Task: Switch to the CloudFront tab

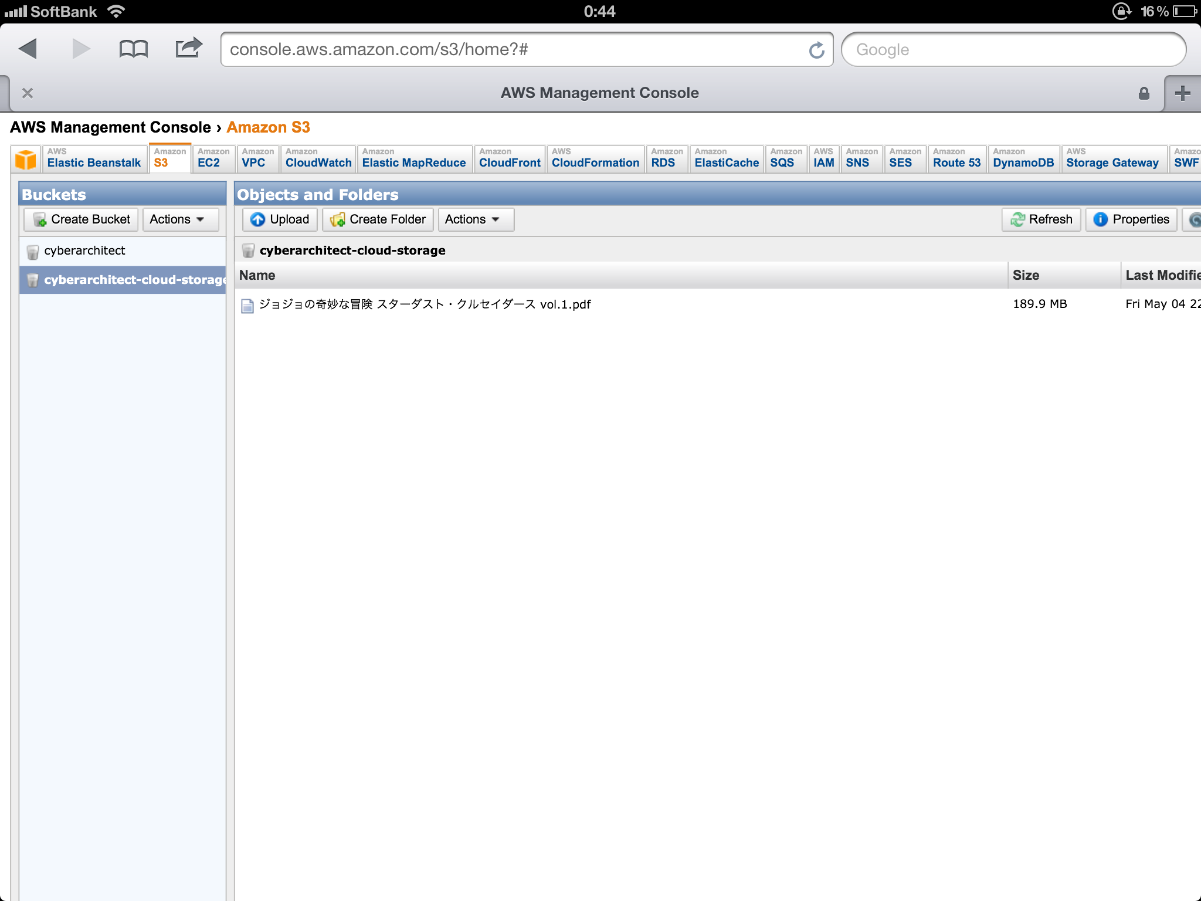Action: (510, 158)
